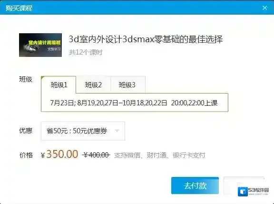Click the 支持微信、财付通、银行卡支付 payment note

pyautogui.click(x=159, y=155)
